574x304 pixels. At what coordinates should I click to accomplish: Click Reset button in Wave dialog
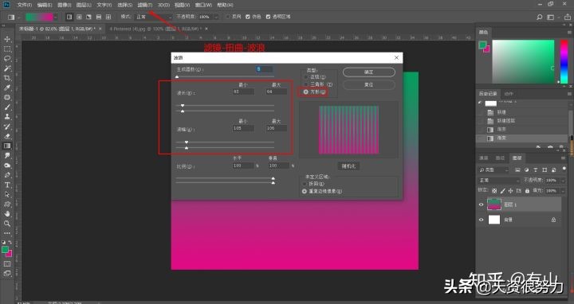[x=369, y=85]
